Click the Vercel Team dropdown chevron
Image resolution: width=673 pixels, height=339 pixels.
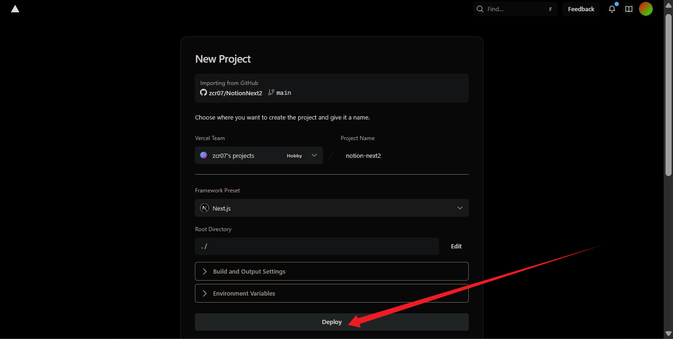pyautogui.click(x=314, y=155)
